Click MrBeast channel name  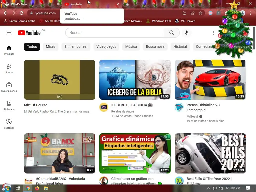click(x=192, y=116)
